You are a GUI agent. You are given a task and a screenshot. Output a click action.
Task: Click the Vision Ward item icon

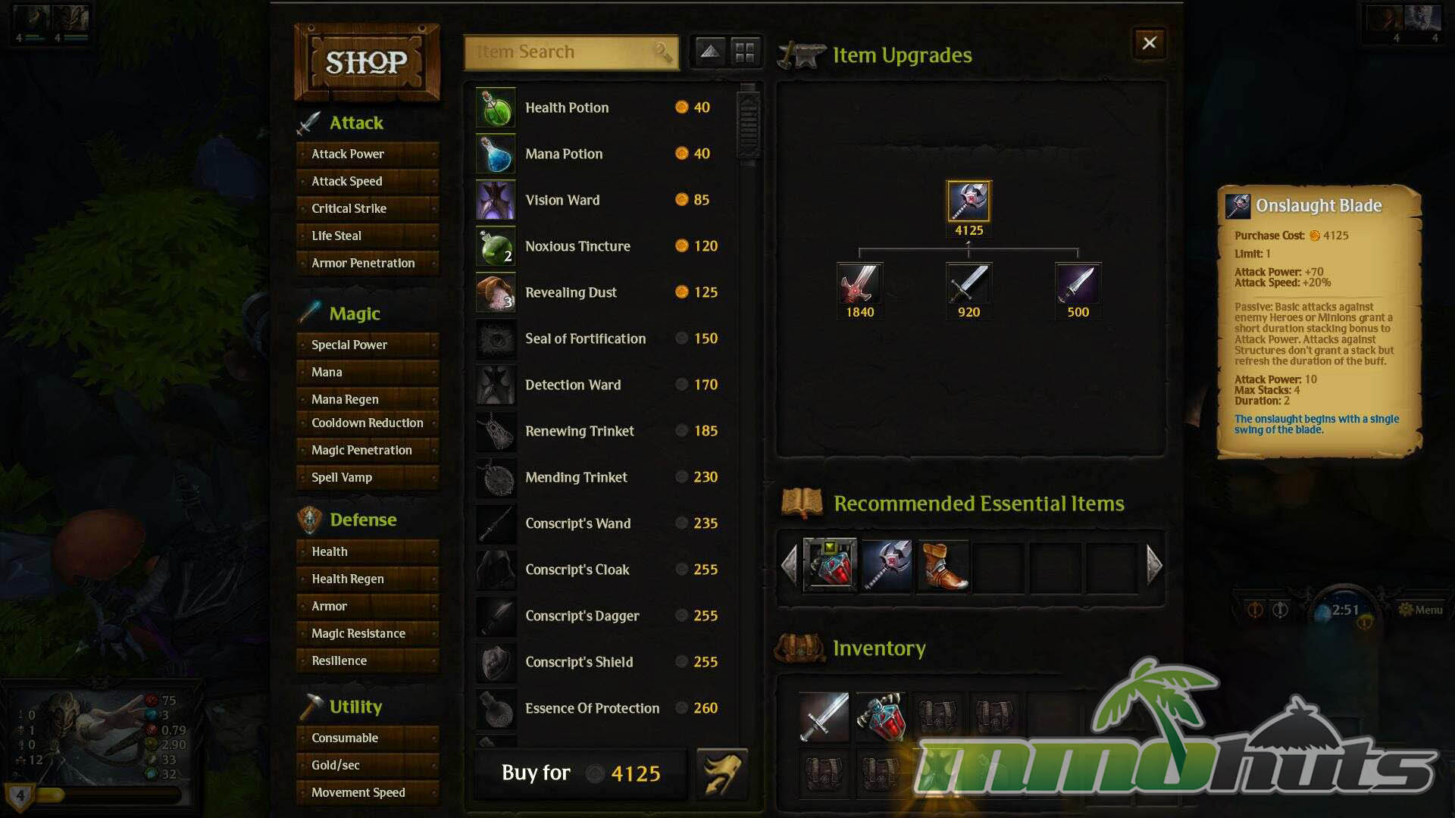coord(496,200)
